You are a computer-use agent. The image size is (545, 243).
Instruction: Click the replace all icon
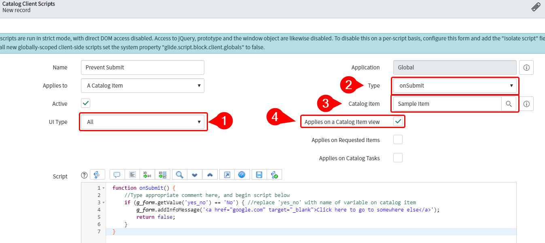(162, 175)
